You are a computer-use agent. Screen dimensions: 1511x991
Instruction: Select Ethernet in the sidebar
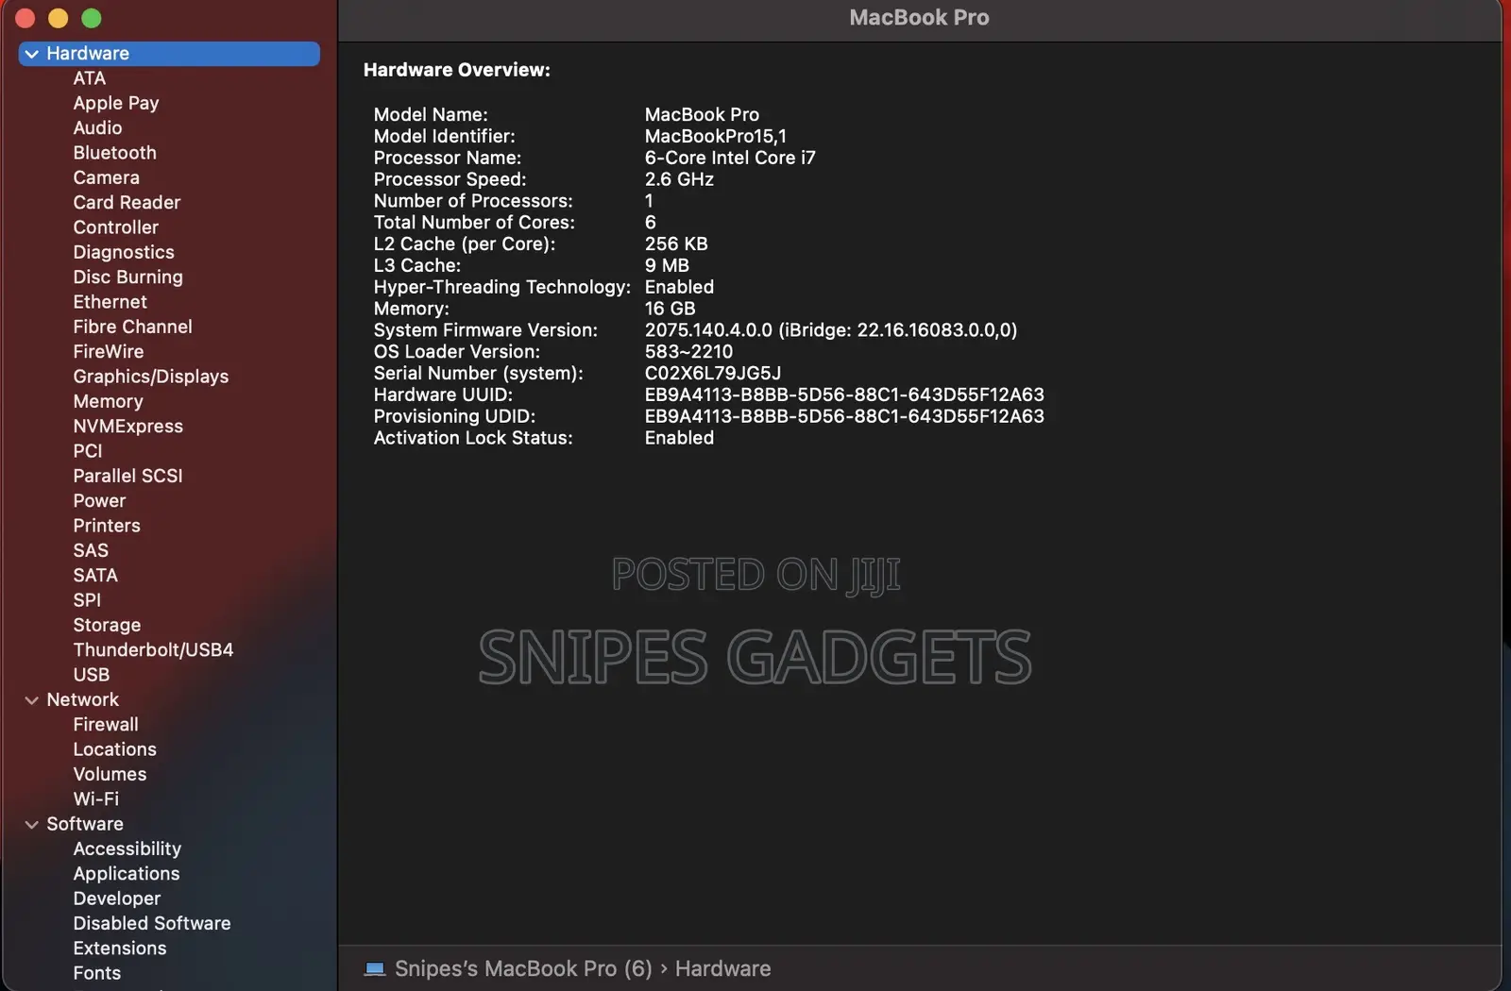coord(110,302)
